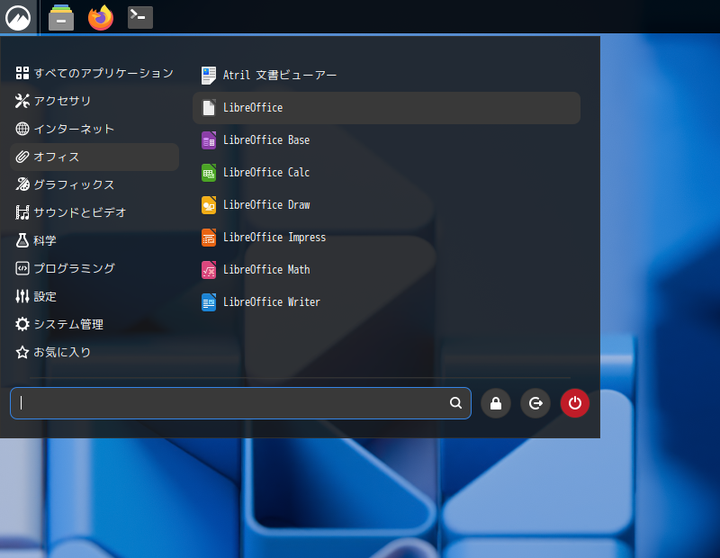720x558 pixels.
Task: Click the sliders icon beside 設定
Action: coord(22,297)
